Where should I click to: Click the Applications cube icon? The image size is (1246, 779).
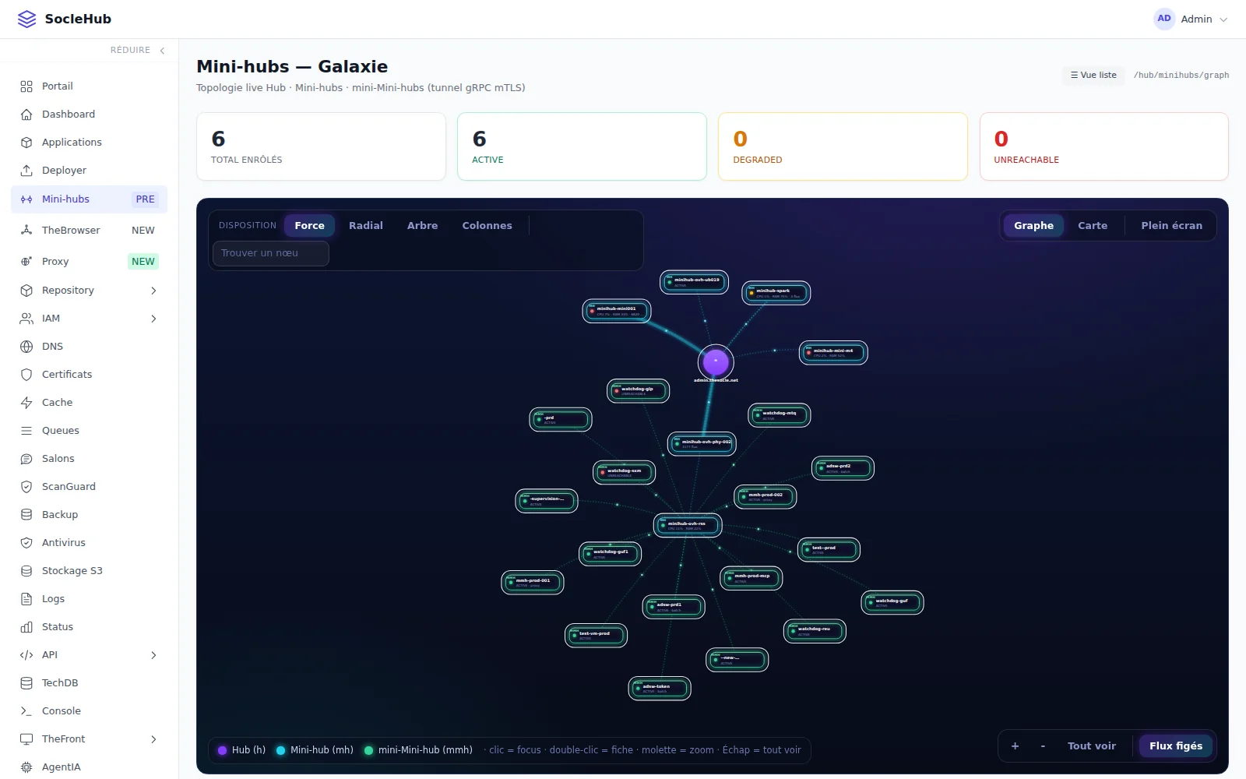click(x=26, y=143)
